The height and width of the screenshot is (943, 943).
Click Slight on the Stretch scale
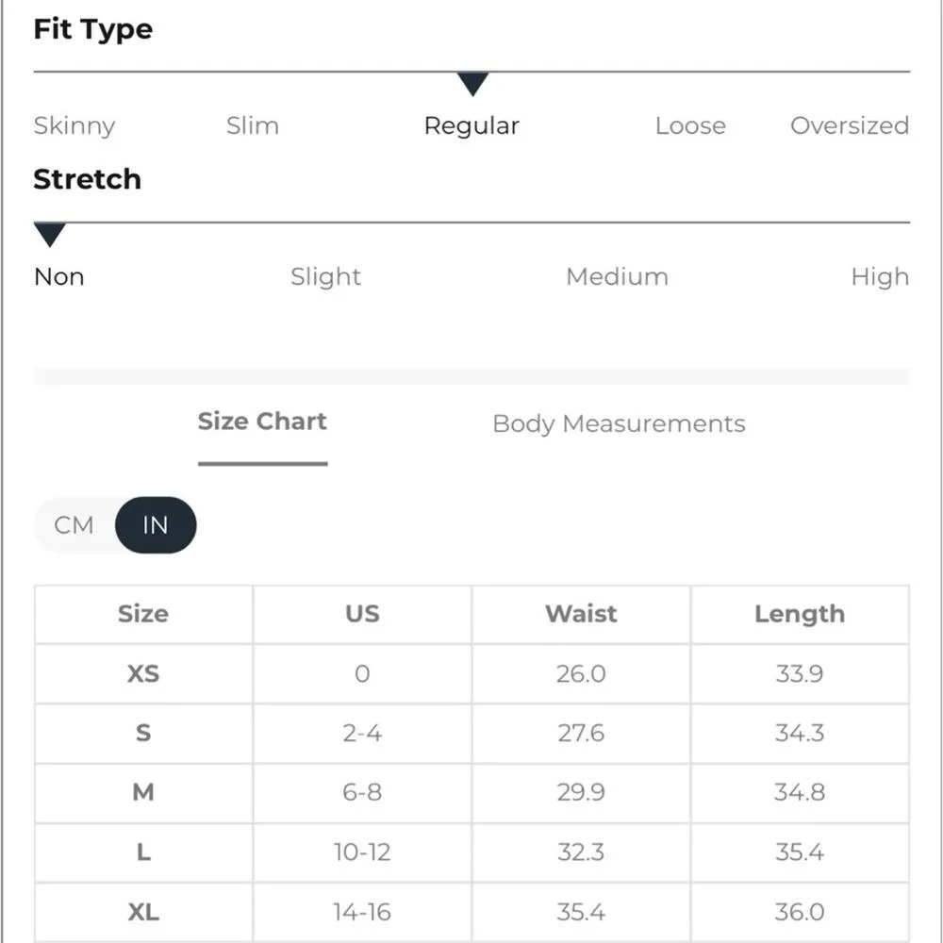(325, 276)
